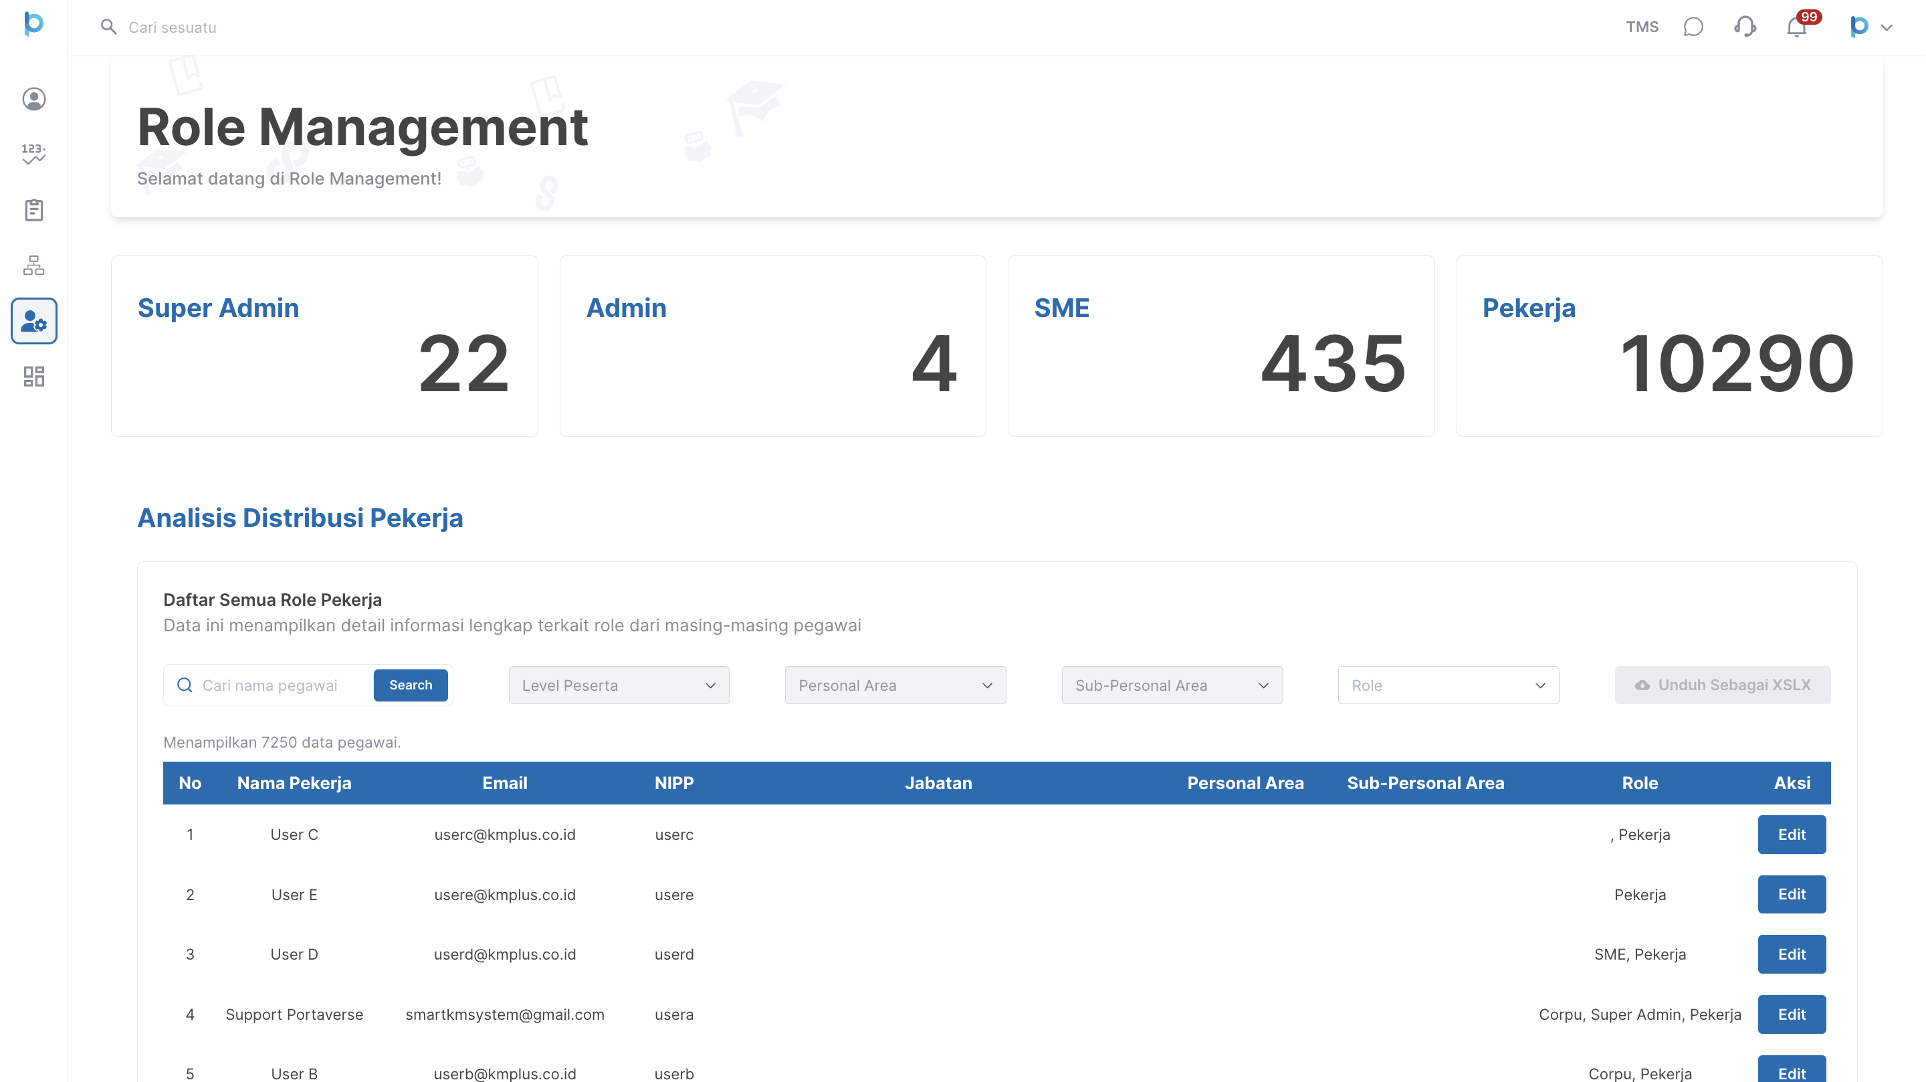This screenshot has width=1926, height=1082.
Task: Click Edit for User C row
Action: coord(1791,835)
